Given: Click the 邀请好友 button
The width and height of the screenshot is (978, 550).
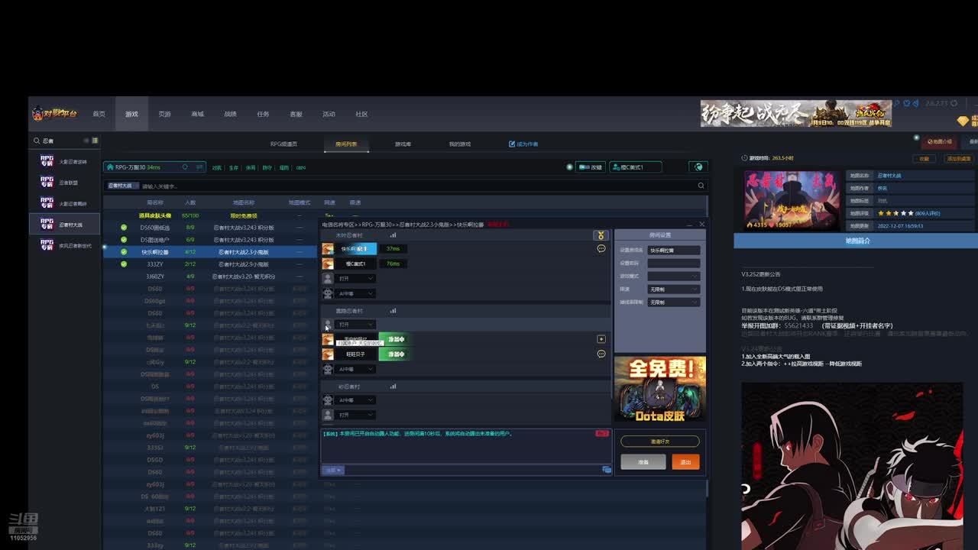Looking at the screenshot, I should pyautogui.click(x=659, y=442).
